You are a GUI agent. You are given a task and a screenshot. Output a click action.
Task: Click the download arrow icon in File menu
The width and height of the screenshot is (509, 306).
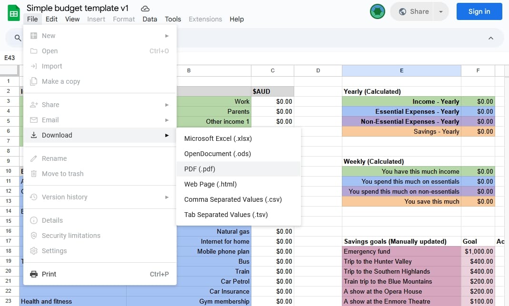pyautogui.click(x=34, y=135)
